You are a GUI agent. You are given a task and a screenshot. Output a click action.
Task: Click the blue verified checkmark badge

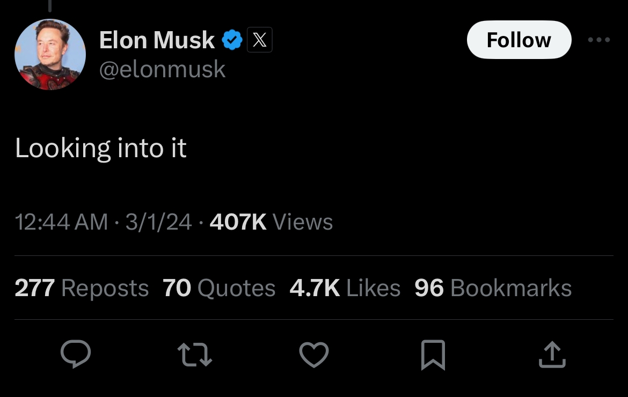pos(232,40)
